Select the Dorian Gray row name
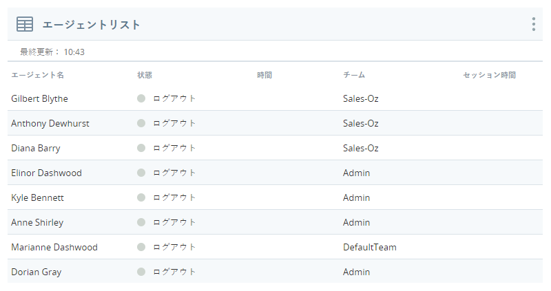The image size is (551, 291). [37, 272]
